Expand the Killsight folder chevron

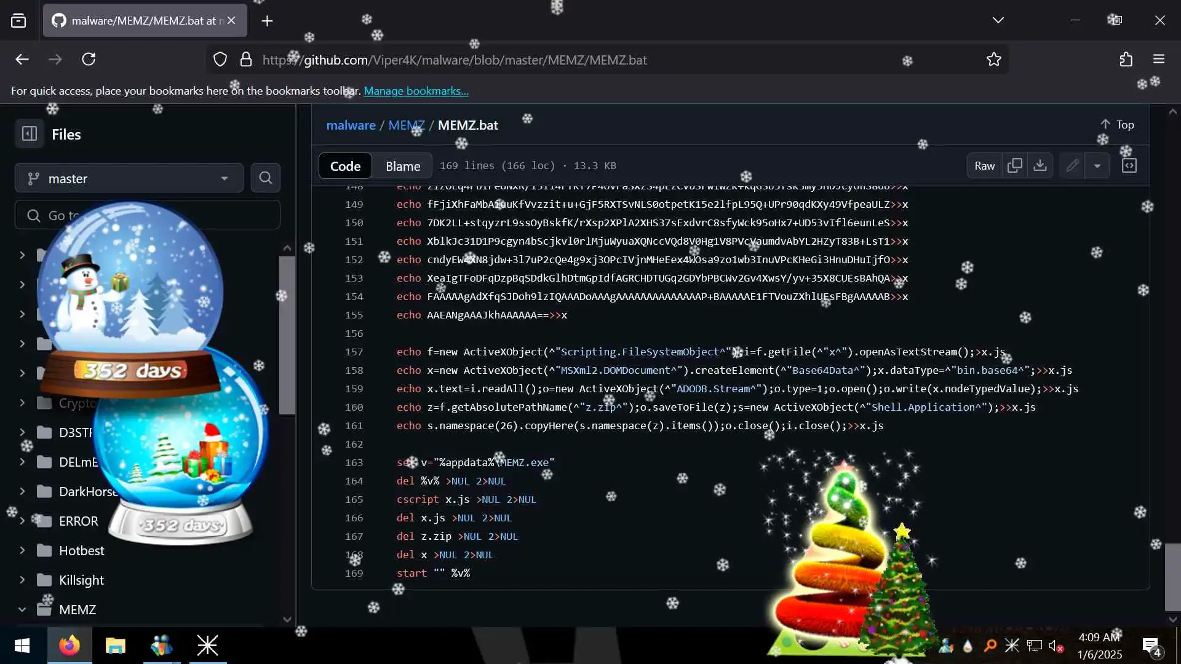[22, 580]
